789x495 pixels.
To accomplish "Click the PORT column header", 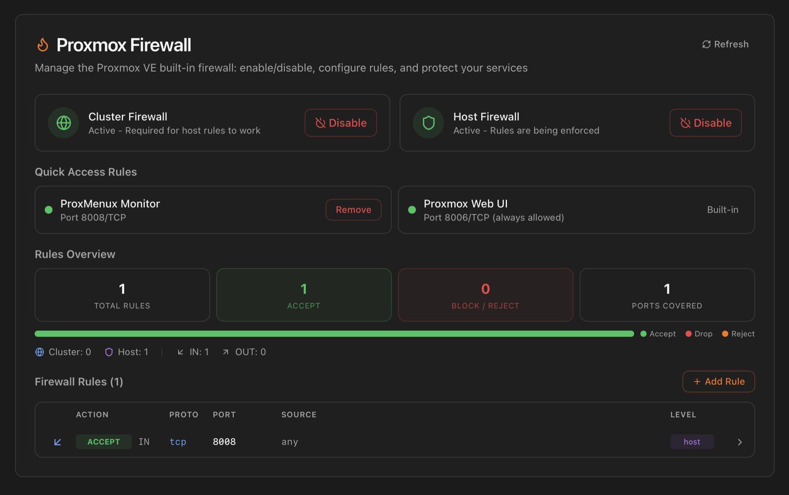I will point(224,415).
